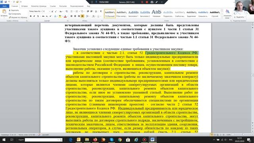The height and width of the screenshot is (143, 254).
Task: Open the Выделить (Select) dropdown
Action: coord(240,17)
